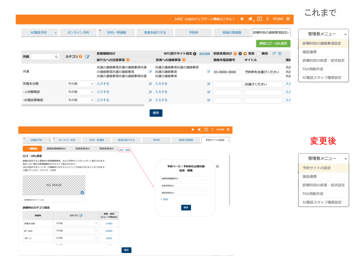The image size is (357, 268).
Task: Click the search magnifier icon in 所属 field
Action: click(x=56, y=57)
